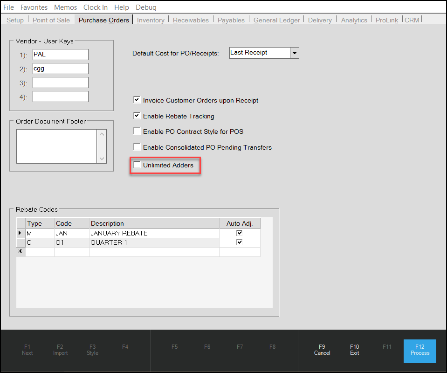Enable the Unlimited Adders checkbox
The height and width of the screenshot is (373, 447).
137,165
